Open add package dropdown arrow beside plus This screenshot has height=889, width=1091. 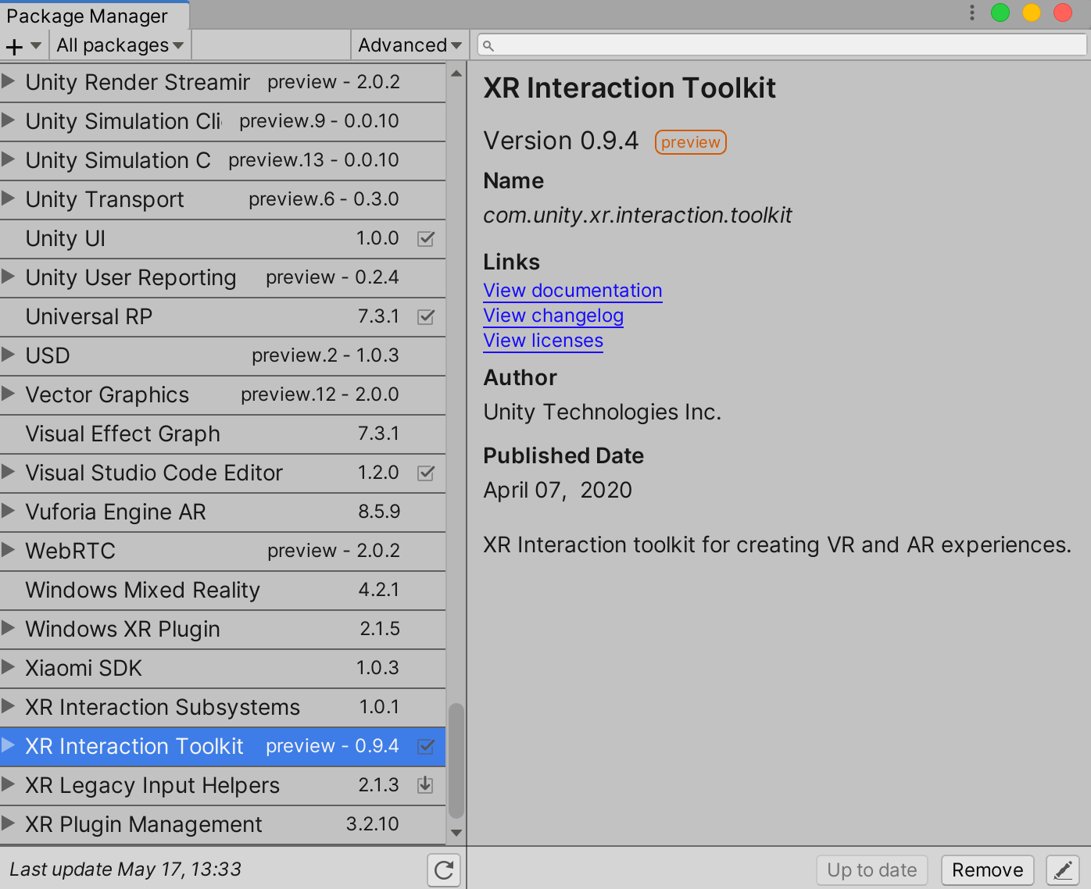point(36,45)
